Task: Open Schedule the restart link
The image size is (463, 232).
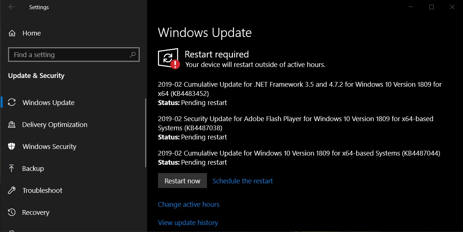Action: point(242,181)
